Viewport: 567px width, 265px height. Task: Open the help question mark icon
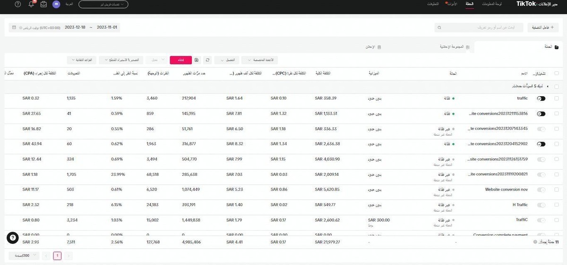click(18, 4)
